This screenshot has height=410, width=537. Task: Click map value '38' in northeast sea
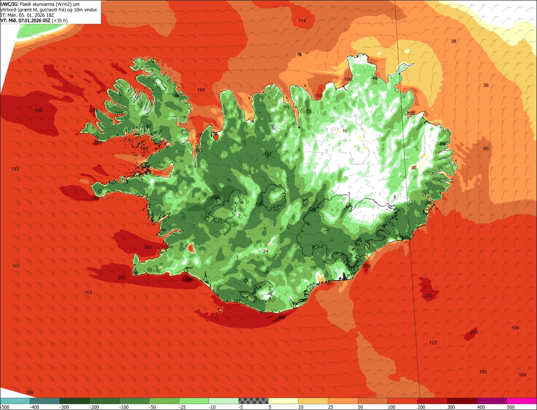[454, 41]
